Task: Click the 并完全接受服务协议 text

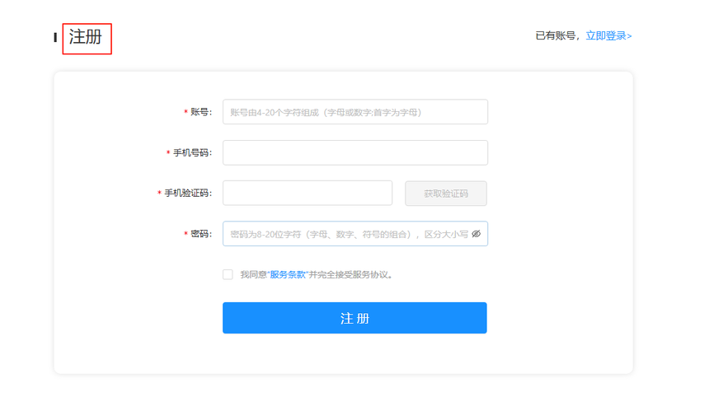Action: (x=350, y=274)
